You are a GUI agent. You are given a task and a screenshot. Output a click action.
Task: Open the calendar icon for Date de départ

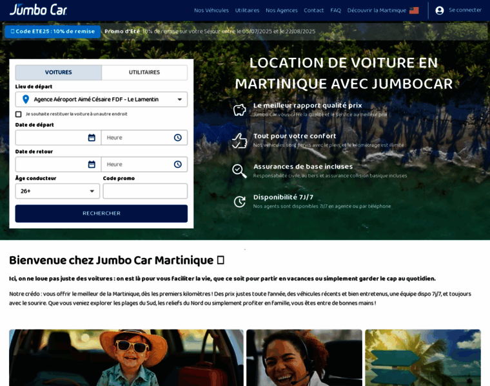click(92, 138)
